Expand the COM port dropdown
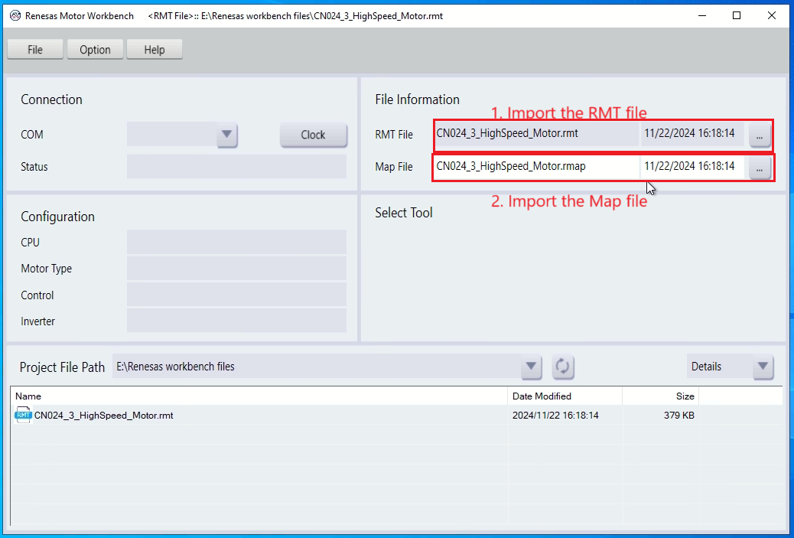Image resolution: width=794 pixels, height=538 pixels. [x=227, y=134]
